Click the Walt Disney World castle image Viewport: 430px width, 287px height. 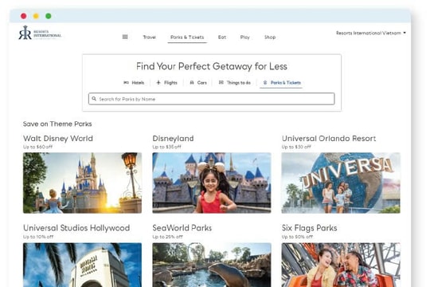tap(82, 183)
